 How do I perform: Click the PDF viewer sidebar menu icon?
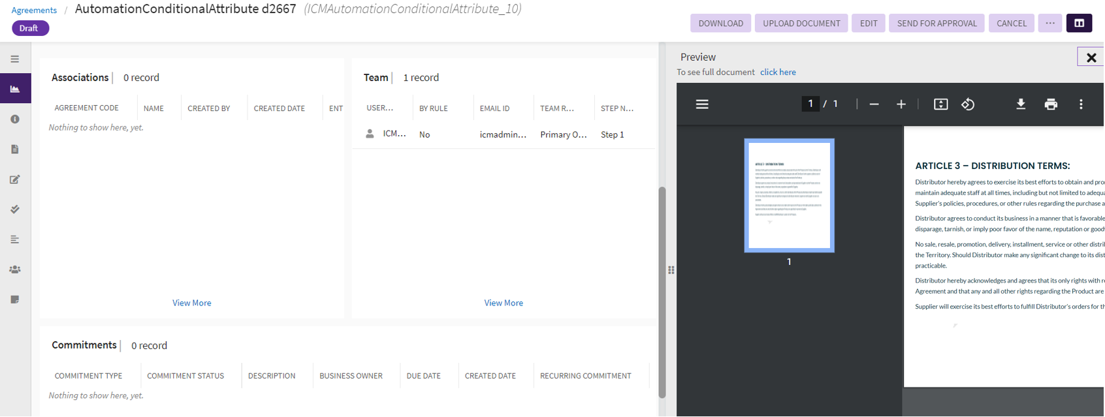pos(702,104)
